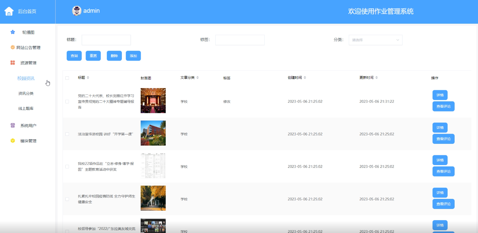Open 后台首页 in the sidebar
Viewport: 478px width, 233px height.
tap(27, 11)
